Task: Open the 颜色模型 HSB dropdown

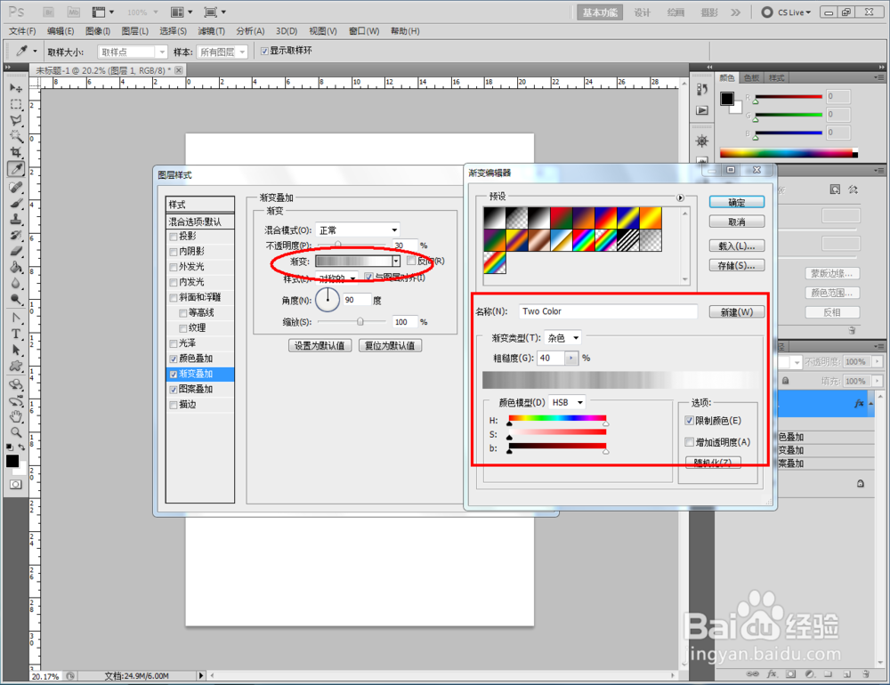Action: click(x=567, y=402)
